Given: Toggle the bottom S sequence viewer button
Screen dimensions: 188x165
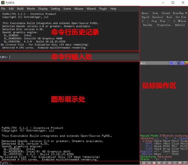Looking at the screenshot, I should (x=175, y=163).
